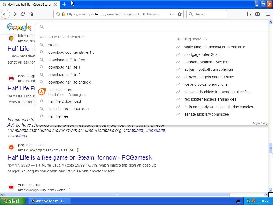Click the Google doodle logo
The width and height of the screenshot is (273, 205).
coord(19,27)
